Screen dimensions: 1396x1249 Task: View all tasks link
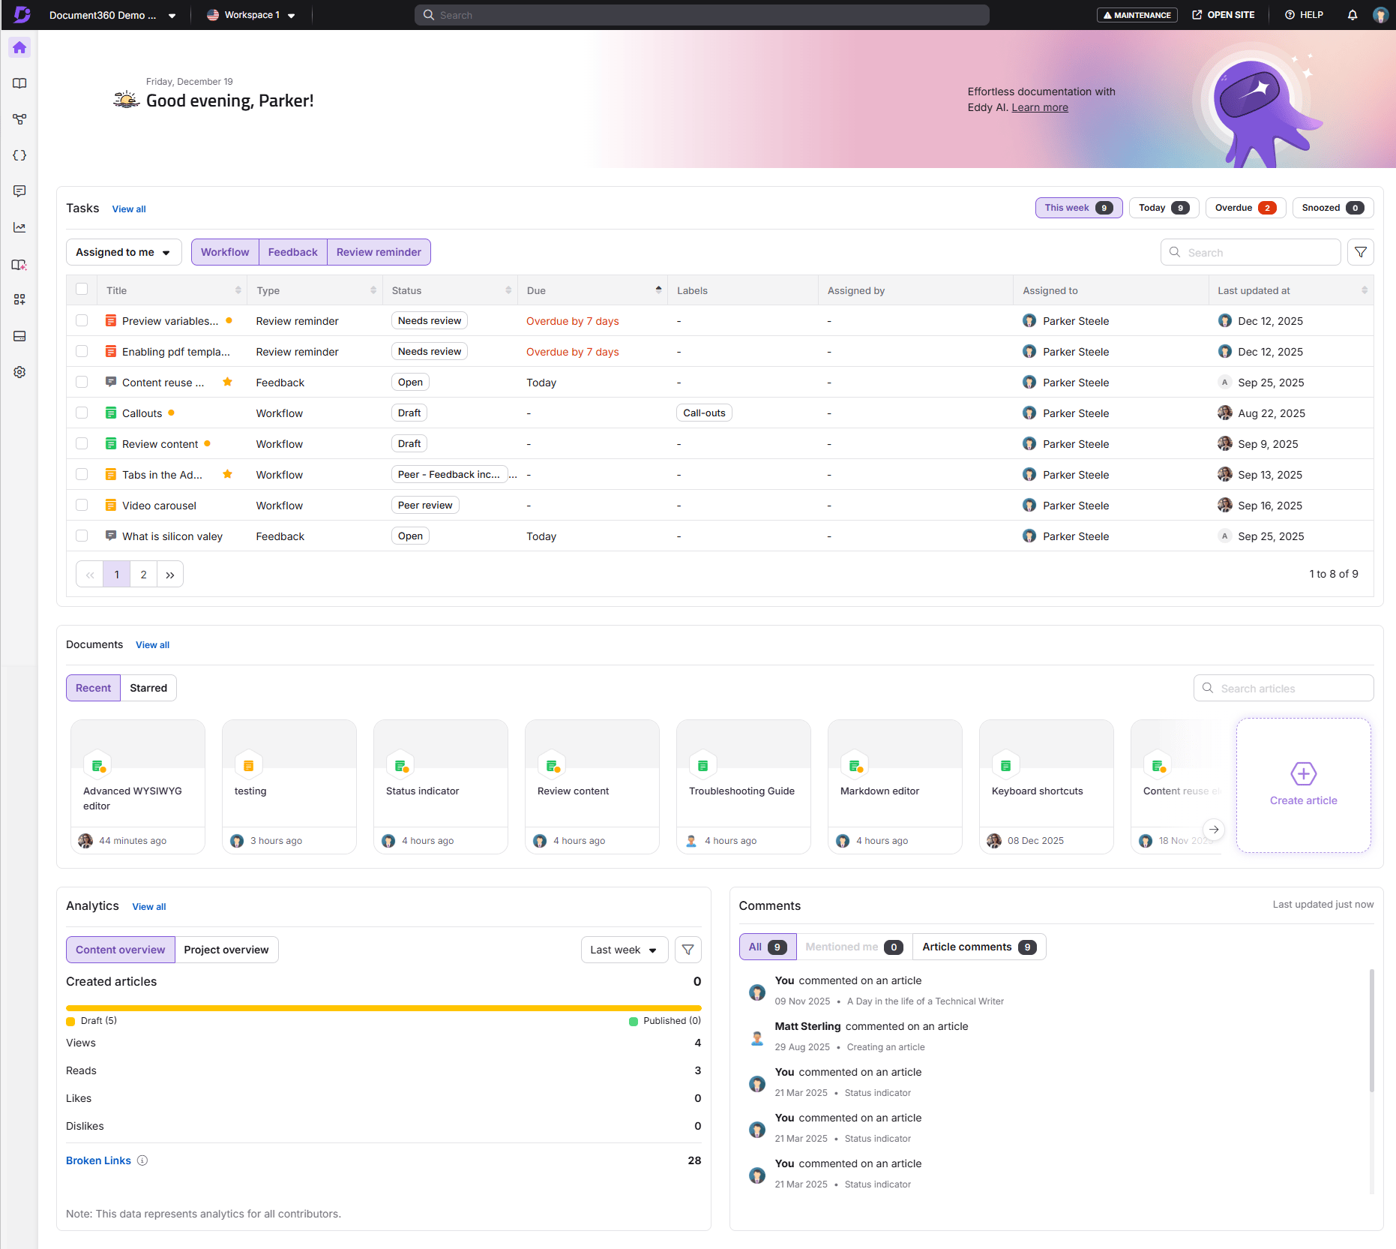[128, 209]
